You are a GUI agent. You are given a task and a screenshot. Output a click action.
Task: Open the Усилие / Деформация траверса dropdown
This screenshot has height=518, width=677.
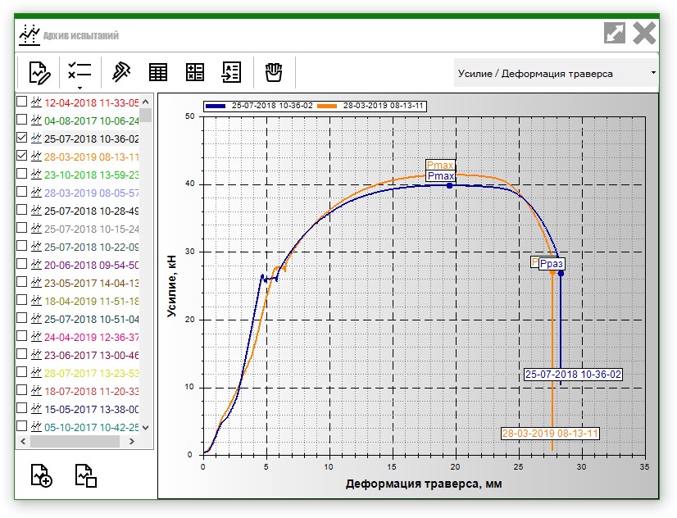pyautogui.click(x=556, y=74)
